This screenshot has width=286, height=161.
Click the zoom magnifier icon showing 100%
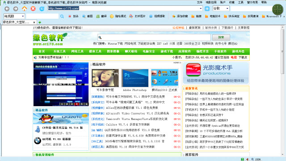pyautogui.click(x=252, y=159)
